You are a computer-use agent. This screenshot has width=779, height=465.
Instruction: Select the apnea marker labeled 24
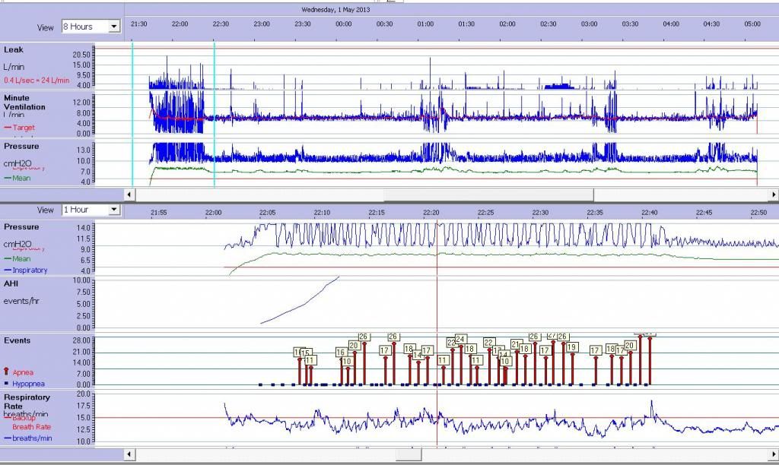[x=460, y=340]
